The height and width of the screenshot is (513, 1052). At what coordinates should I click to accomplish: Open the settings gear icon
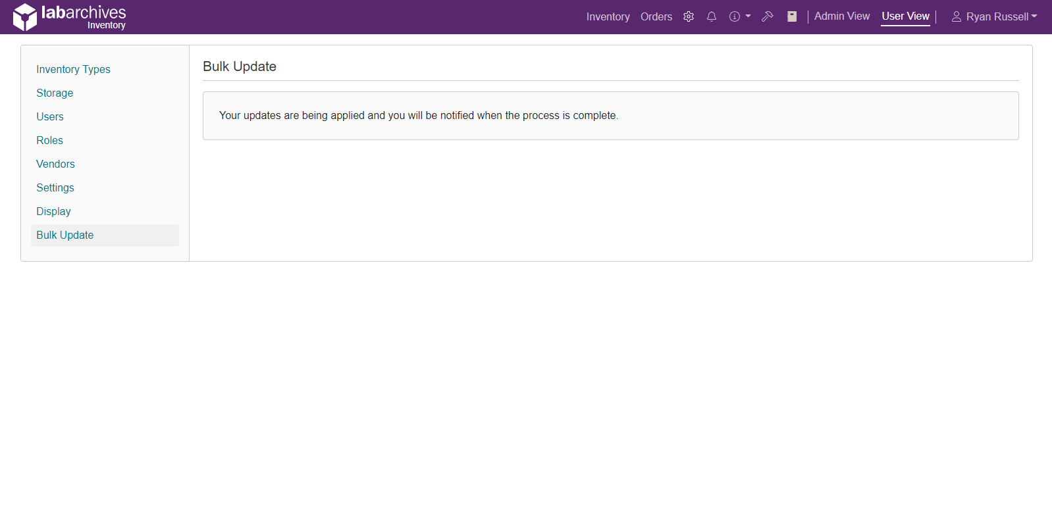coord(689,16)
